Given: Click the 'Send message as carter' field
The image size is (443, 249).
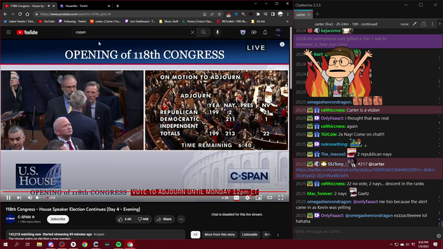Looking at the screenshot, I should click(365, 232).
